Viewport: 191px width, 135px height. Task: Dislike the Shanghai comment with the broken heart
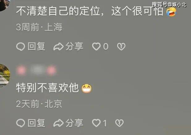coord(121,47)
